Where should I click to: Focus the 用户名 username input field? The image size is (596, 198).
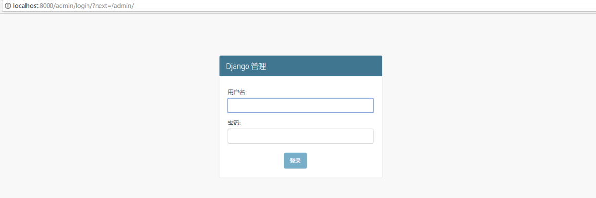click(300, 105)
